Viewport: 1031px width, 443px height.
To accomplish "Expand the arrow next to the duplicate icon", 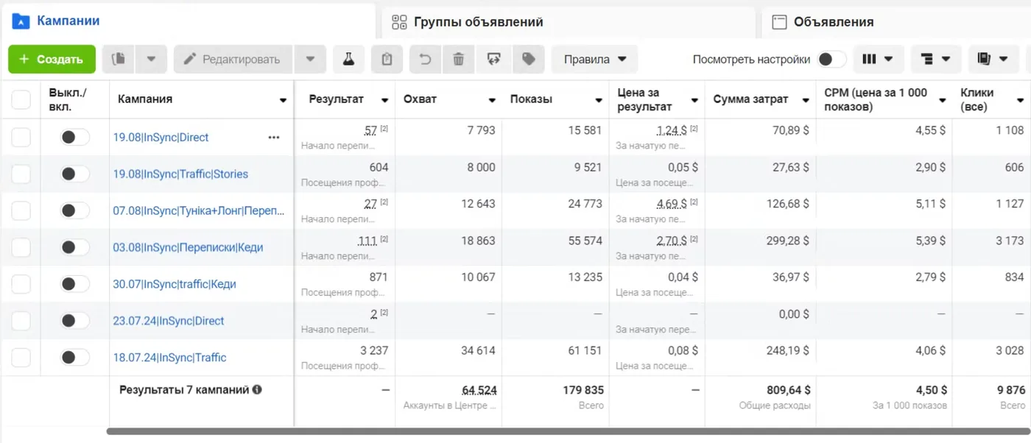I will pyautogui.click(x=151, y=60).
